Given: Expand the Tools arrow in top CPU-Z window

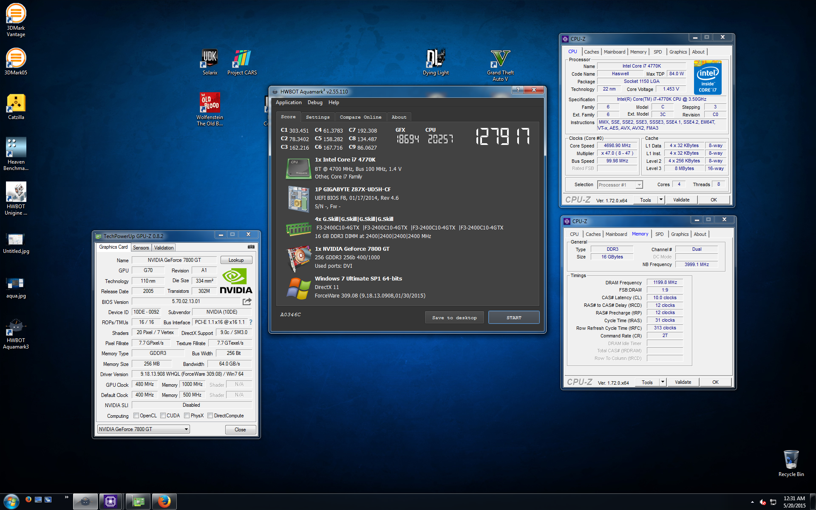Looking at the screenshot, I should tap(661, 200).
